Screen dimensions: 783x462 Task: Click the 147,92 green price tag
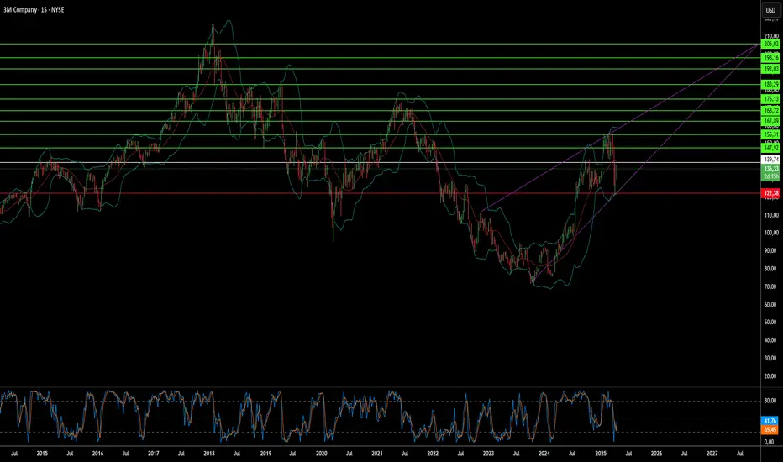click(x=770, y=148)
